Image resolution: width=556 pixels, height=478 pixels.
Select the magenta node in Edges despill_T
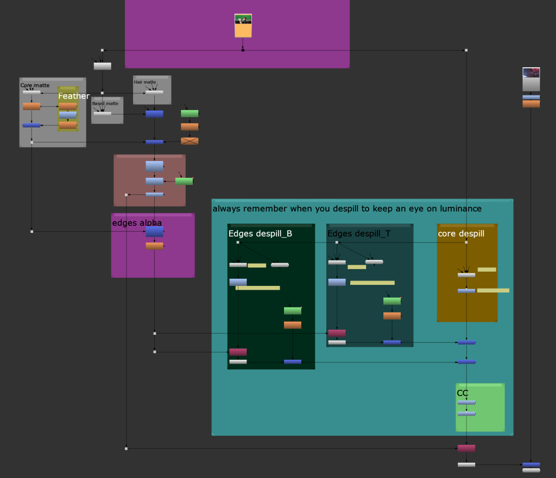point(337,333)
